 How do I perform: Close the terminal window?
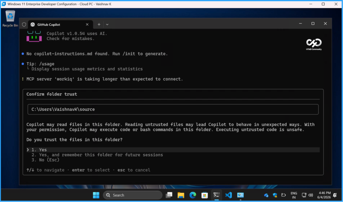(x=325, y=24)
